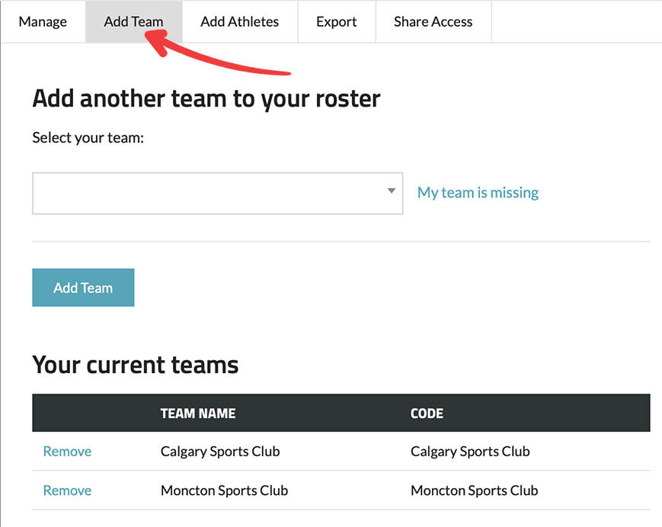Click the Calgary Sports Club code cell
662x527 pixels.
(470, 452)
